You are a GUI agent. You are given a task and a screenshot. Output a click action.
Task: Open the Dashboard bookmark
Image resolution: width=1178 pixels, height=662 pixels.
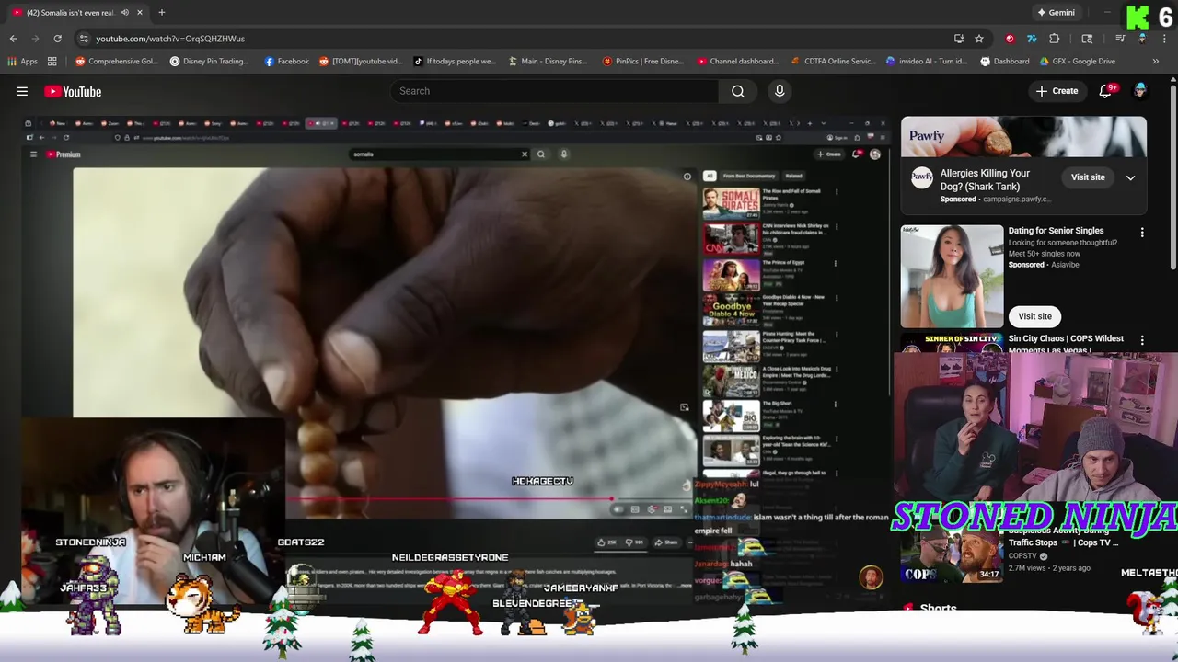pyautogui.click(x=1005, y=62)
